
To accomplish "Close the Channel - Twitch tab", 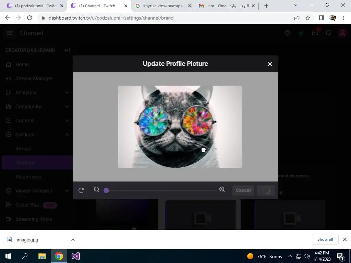I will [x=126, y=6].
